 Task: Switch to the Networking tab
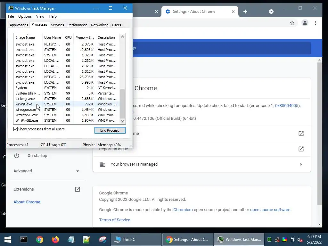point(100,25)
